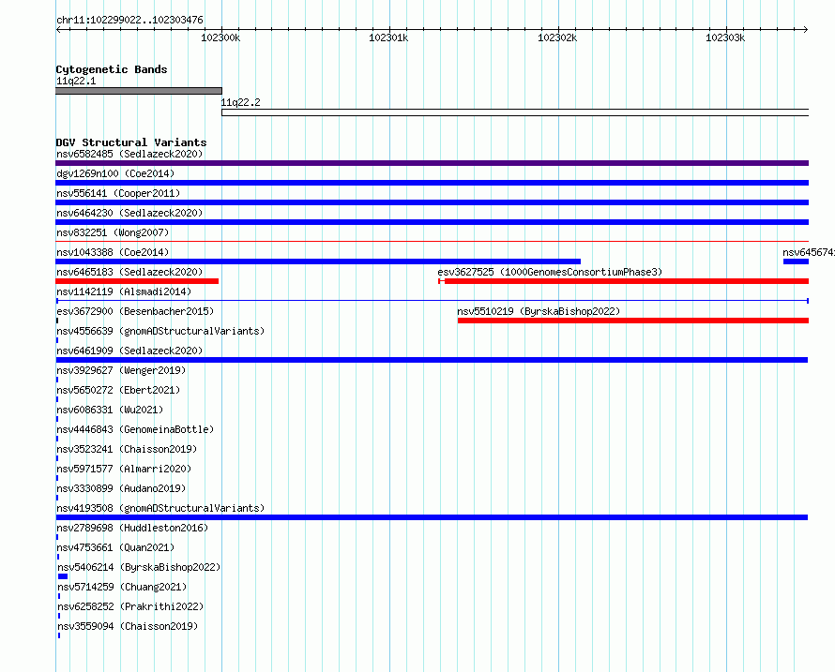This screenshot has height=672, width=835.
Task: Open the nsv3330899 (Audano2019) label
Action: tap(121, 488)
